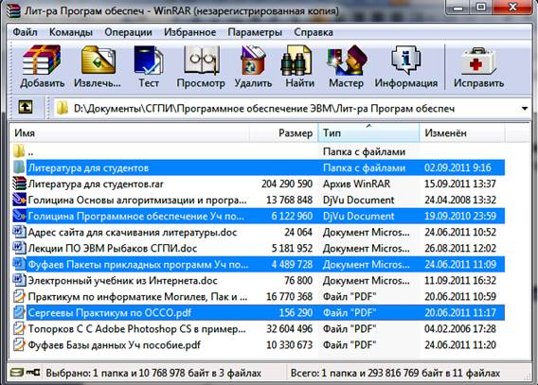
Task: Open the Справка menu
Action: tap(314, 32)
